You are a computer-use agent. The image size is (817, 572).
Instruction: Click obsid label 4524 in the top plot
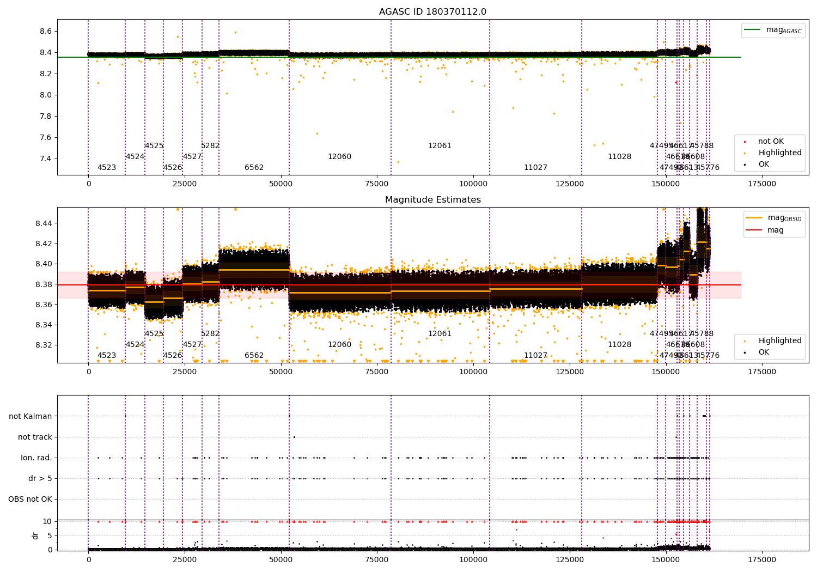tap(135, 157)
